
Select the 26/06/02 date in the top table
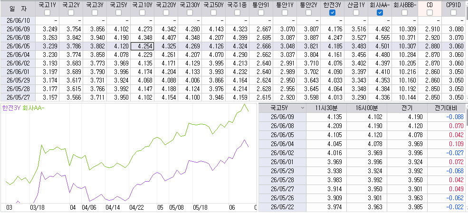pos(18,64)
